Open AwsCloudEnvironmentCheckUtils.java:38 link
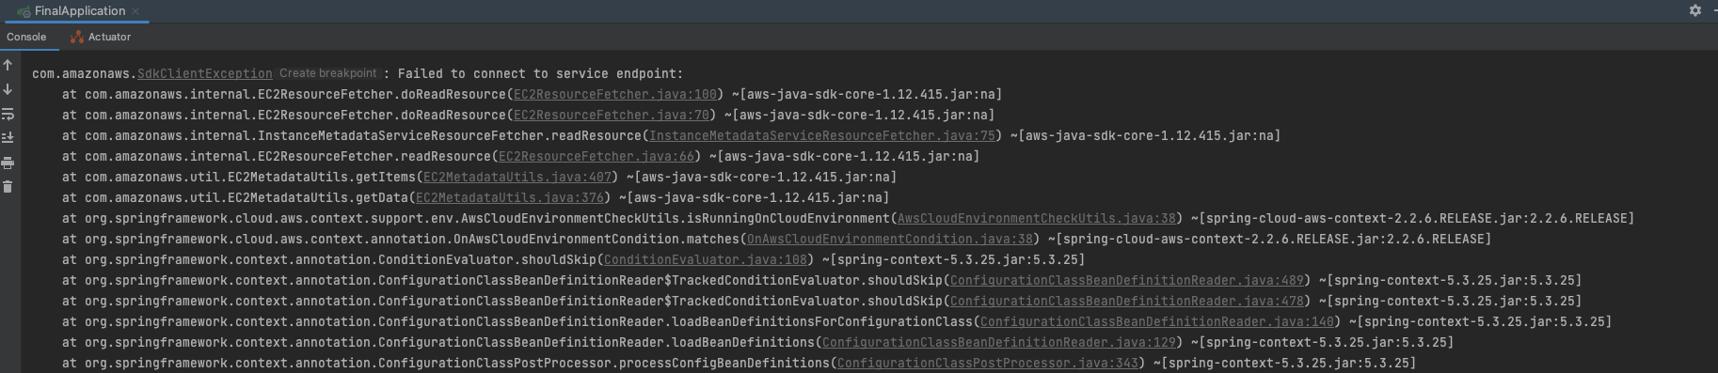Screen dimensions: 1718x373 coord(1037,219)
